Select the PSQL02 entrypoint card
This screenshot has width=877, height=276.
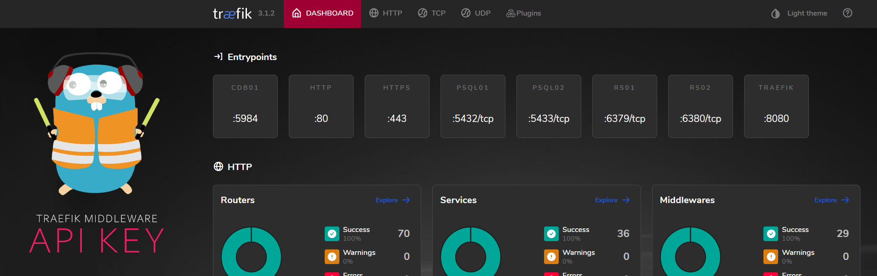coord(549,106)
